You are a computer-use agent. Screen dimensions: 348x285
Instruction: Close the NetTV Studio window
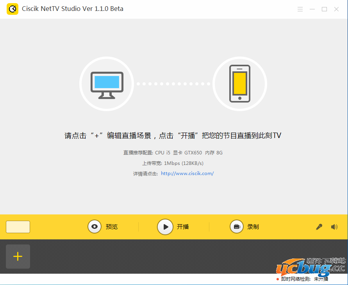coord(336,9)
